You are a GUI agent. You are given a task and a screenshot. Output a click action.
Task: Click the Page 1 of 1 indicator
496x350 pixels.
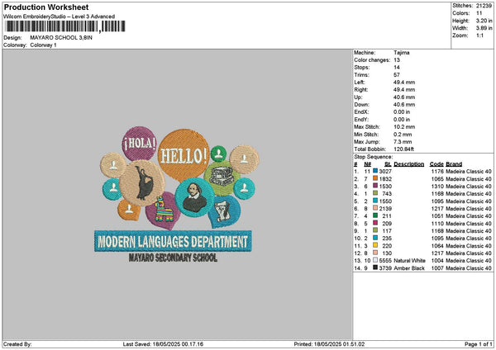(479, 344)
